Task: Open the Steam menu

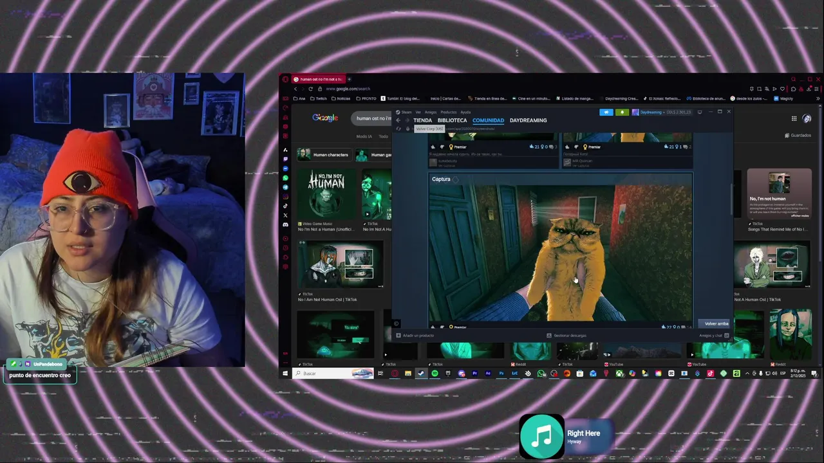Action: click(x=404, y=112)
